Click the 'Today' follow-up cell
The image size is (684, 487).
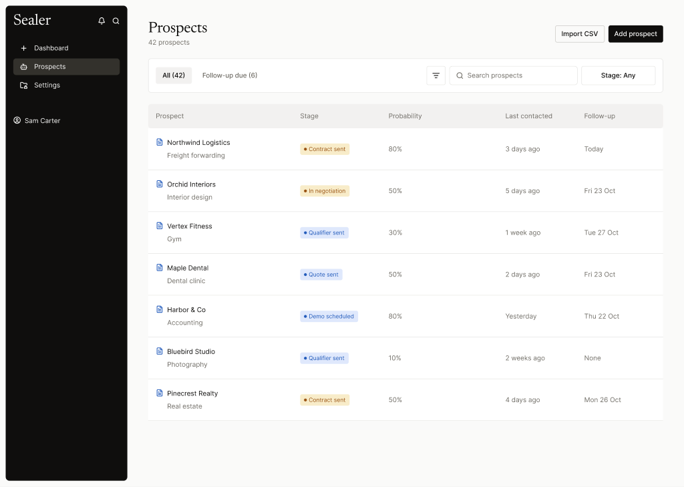pyautogui.click(x=594, y=149)
